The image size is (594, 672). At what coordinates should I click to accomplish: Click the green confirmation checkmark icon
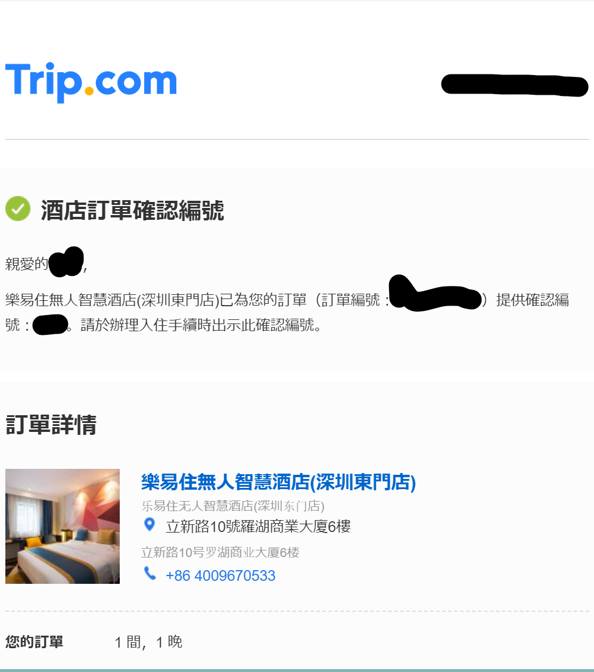coord(17,209)
